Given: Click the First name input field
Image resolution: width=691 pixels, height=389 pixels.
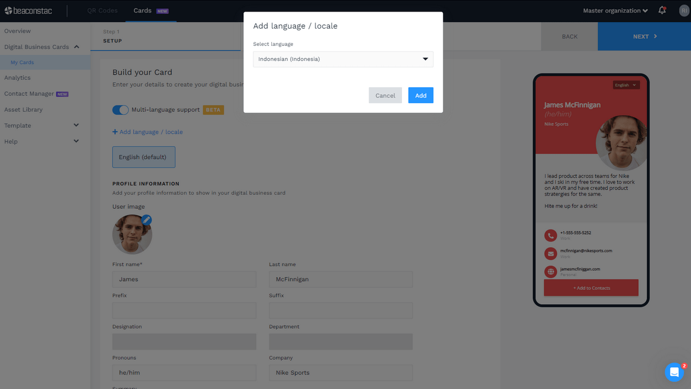Looking at the screenshot, I should coord(184,279).
